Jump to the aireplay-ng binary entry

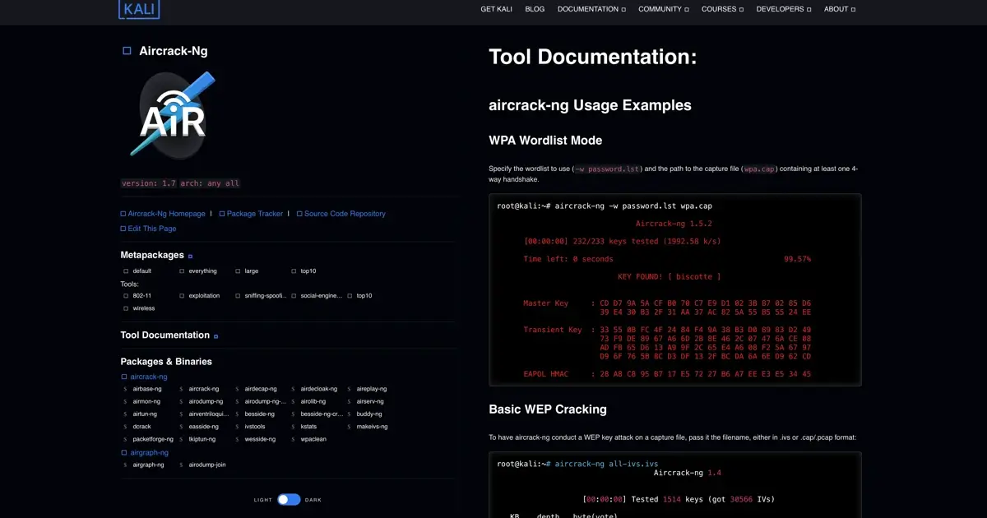tap(372, 389)
